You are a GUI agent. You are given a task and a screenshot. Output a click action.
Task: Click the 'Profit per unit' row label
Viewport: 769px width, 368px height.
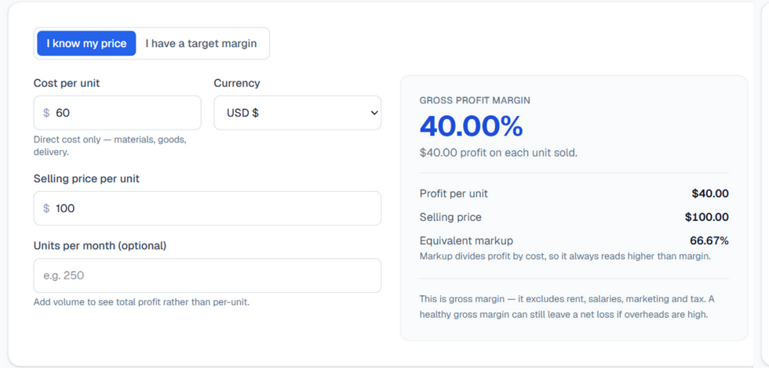[454, 194]
